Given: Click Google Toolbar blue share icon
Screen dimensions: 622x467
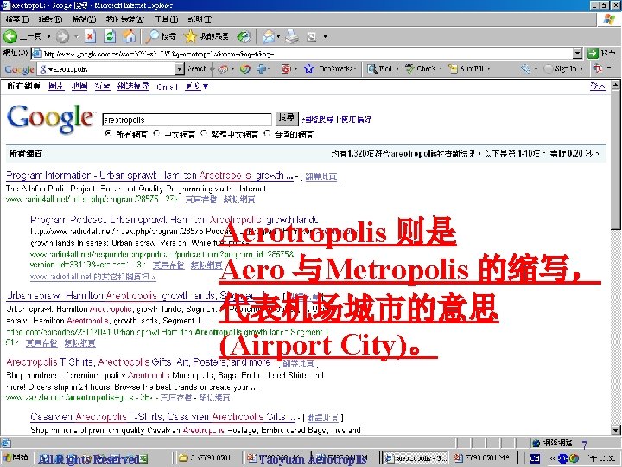Looking at the screenshot, I should 262,68.
